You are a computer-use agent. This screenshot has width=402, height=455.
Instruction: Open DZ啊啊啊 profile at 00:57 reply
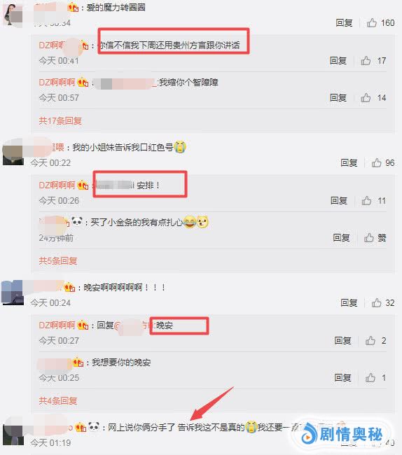point(57,83)
